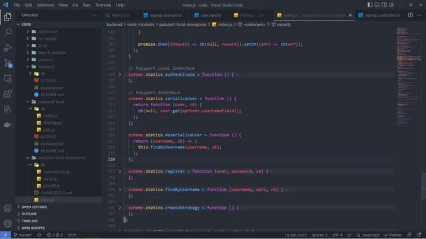Open the File menu
The image size is (426, 239).
coord(17,5)
